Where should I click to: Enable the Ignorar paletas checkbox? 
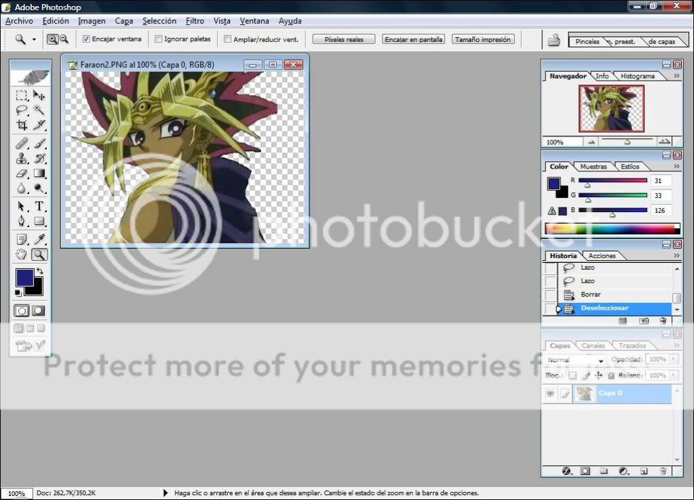[159, 39]
